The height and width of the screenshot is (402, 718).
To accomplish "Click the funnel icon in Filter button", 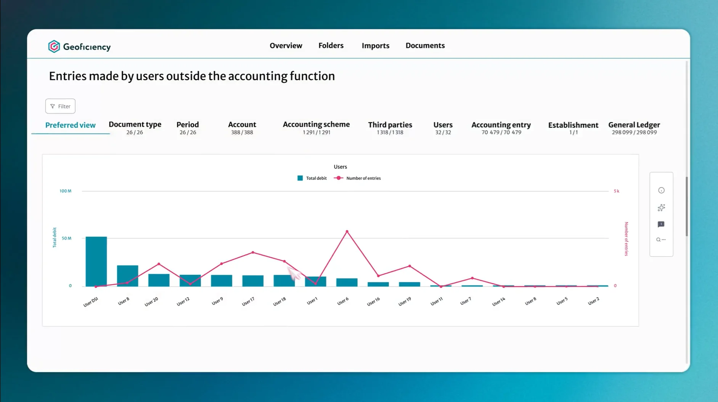I will click(x=53, y=106).
